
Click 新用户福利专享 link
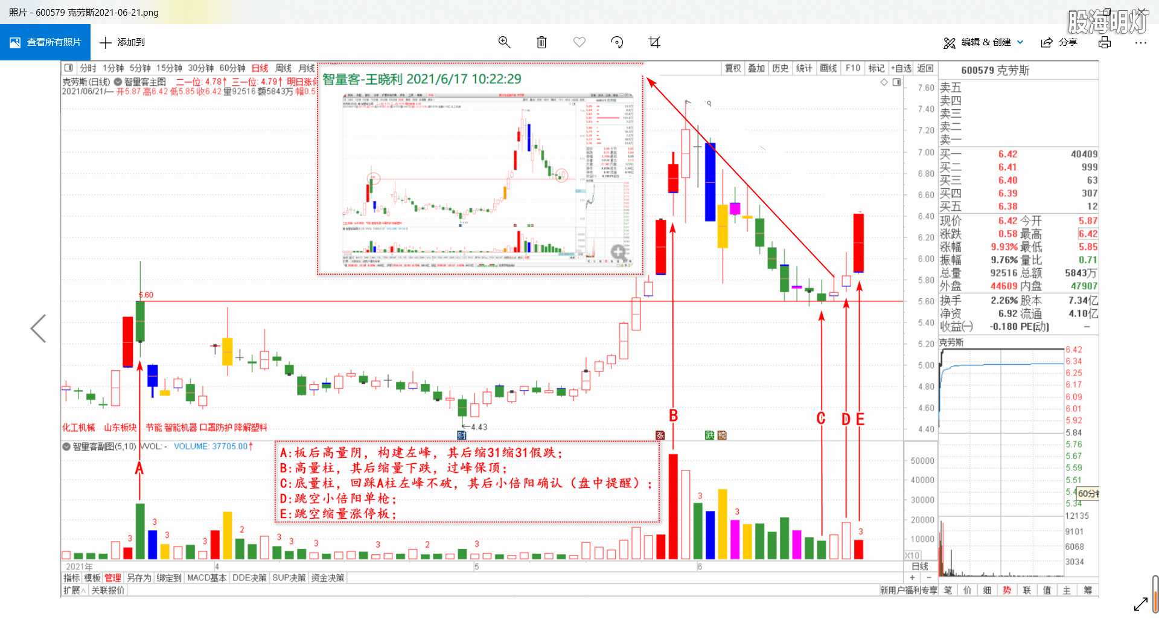[x=908, y=590]
